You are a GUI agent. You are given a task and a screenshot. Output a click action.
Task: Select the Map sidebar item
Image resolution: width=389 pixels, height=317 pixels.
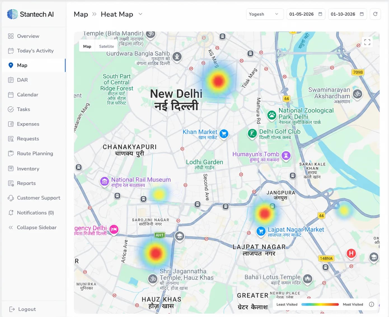click(x=34, y=65)
